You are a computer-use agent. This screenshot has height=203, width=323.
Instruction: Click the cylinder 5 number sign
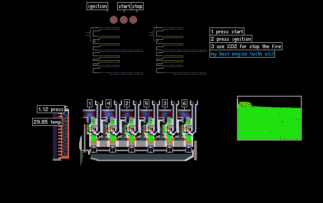[146, 104]
